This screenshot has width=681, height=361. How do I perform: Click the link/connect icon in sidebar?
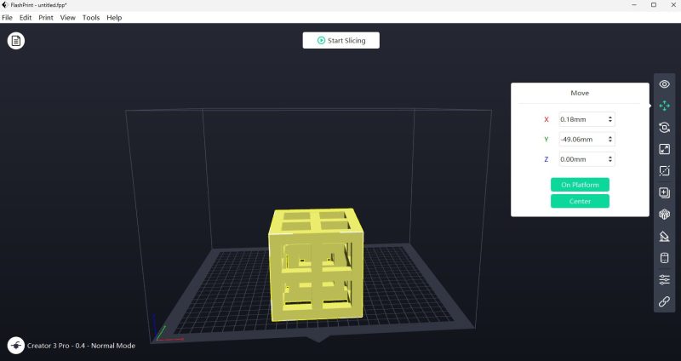click(664, 301)
